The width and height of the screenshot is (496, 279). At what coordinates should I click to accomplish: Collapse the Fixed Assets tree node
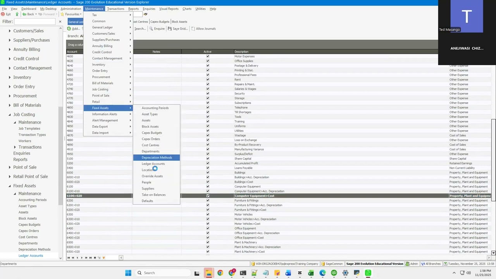pos(10,186)
